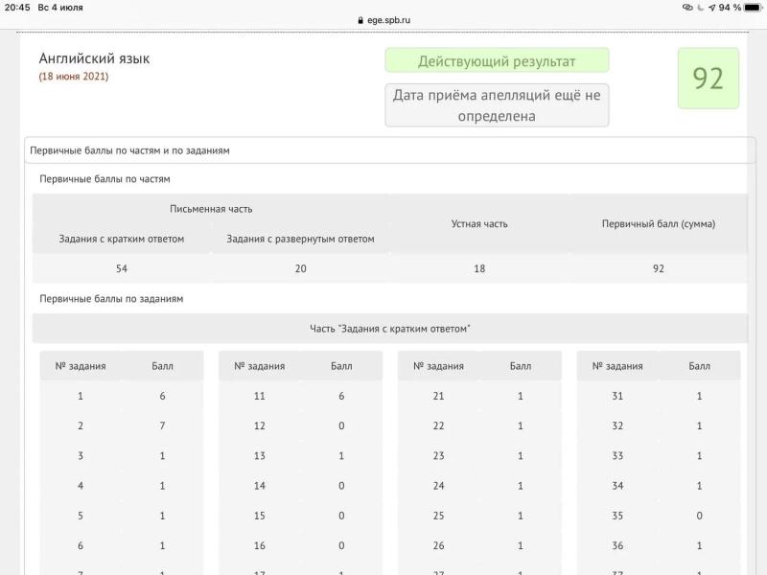Tap the location arrow status icon
The width and height of the screenshot is (767, 575).
tap(711, 8)
